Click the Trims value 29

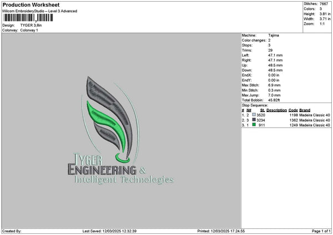pos(270,50)
